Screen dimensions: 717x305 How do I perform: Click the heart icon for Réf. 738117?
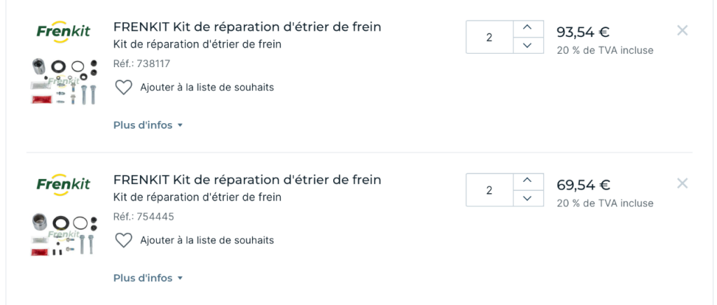click(123, 87)
